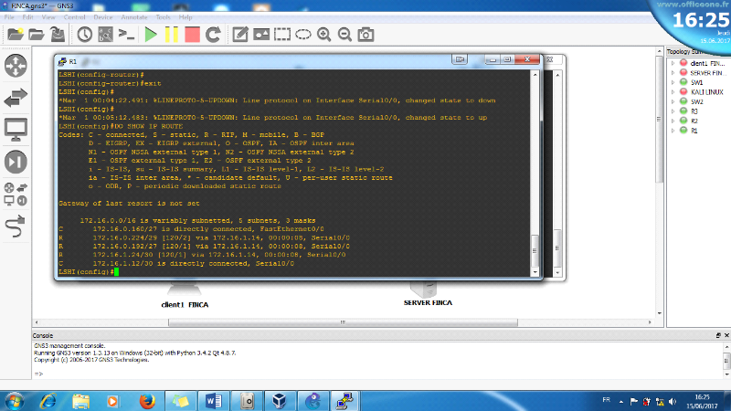Image resolution: width=731 pixels, height=411 pixels.
Task: Click R1 terminal command prompt line
Action: pos(89,271)
